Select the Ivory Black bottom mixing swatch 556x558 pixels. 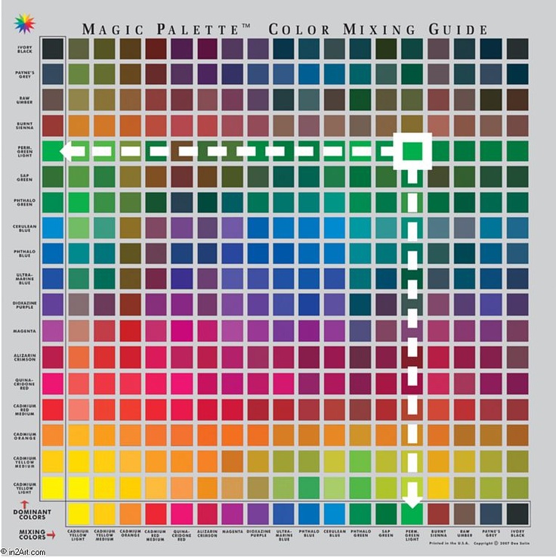click(517, 514)
